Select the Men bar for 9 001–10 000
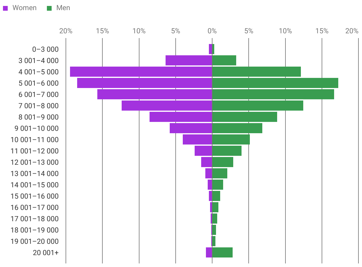Image resolution: width=362 pixels, height=267 pixels. [237, 128]
